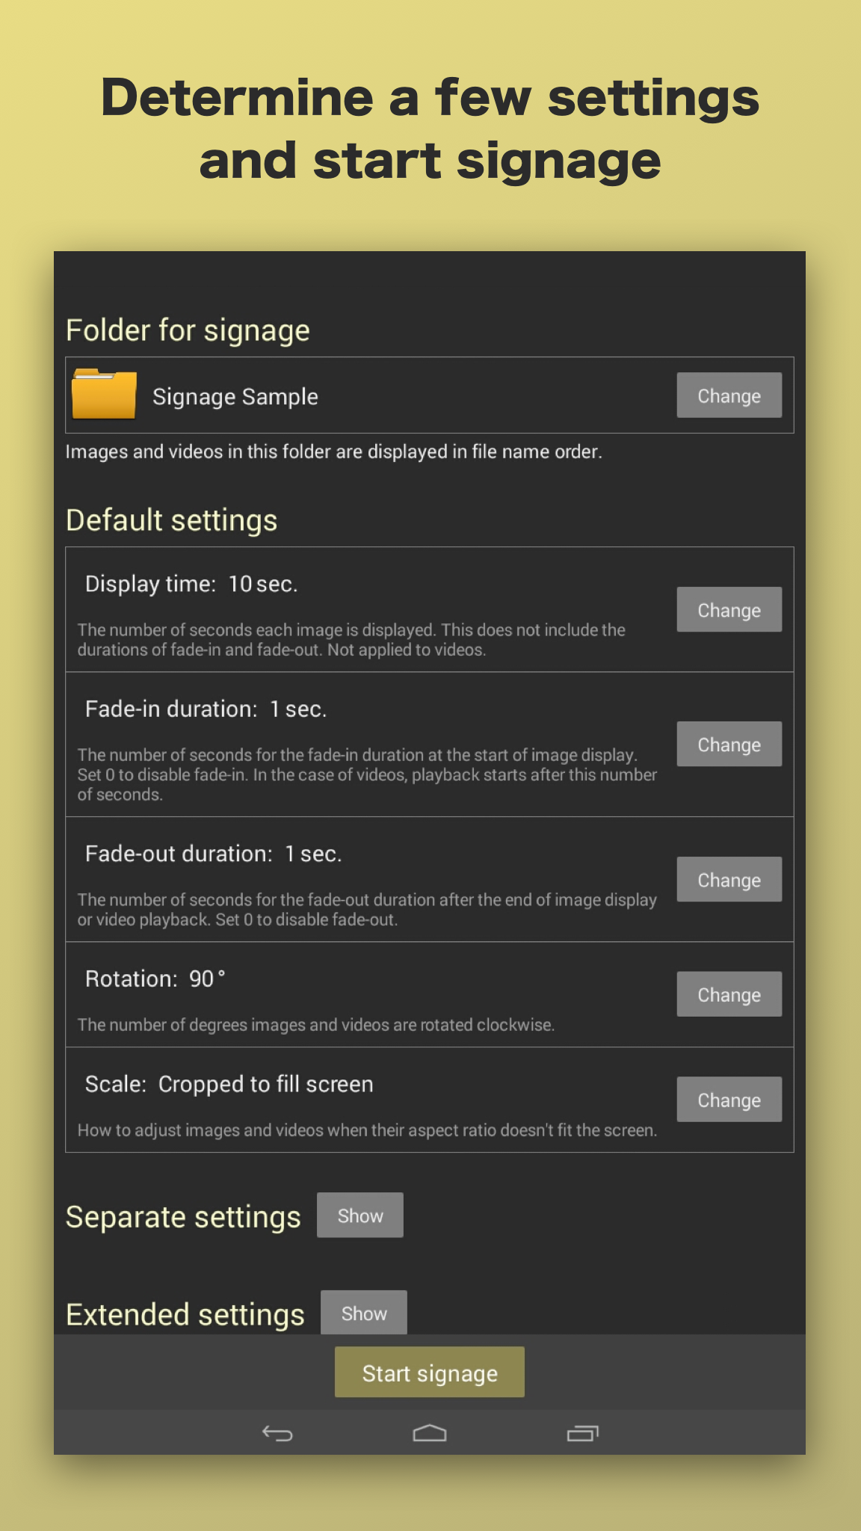Tap the Display time 10 sec. label
The height and width of the screenshot is (1531, 861).
click(x=191, y=584)
